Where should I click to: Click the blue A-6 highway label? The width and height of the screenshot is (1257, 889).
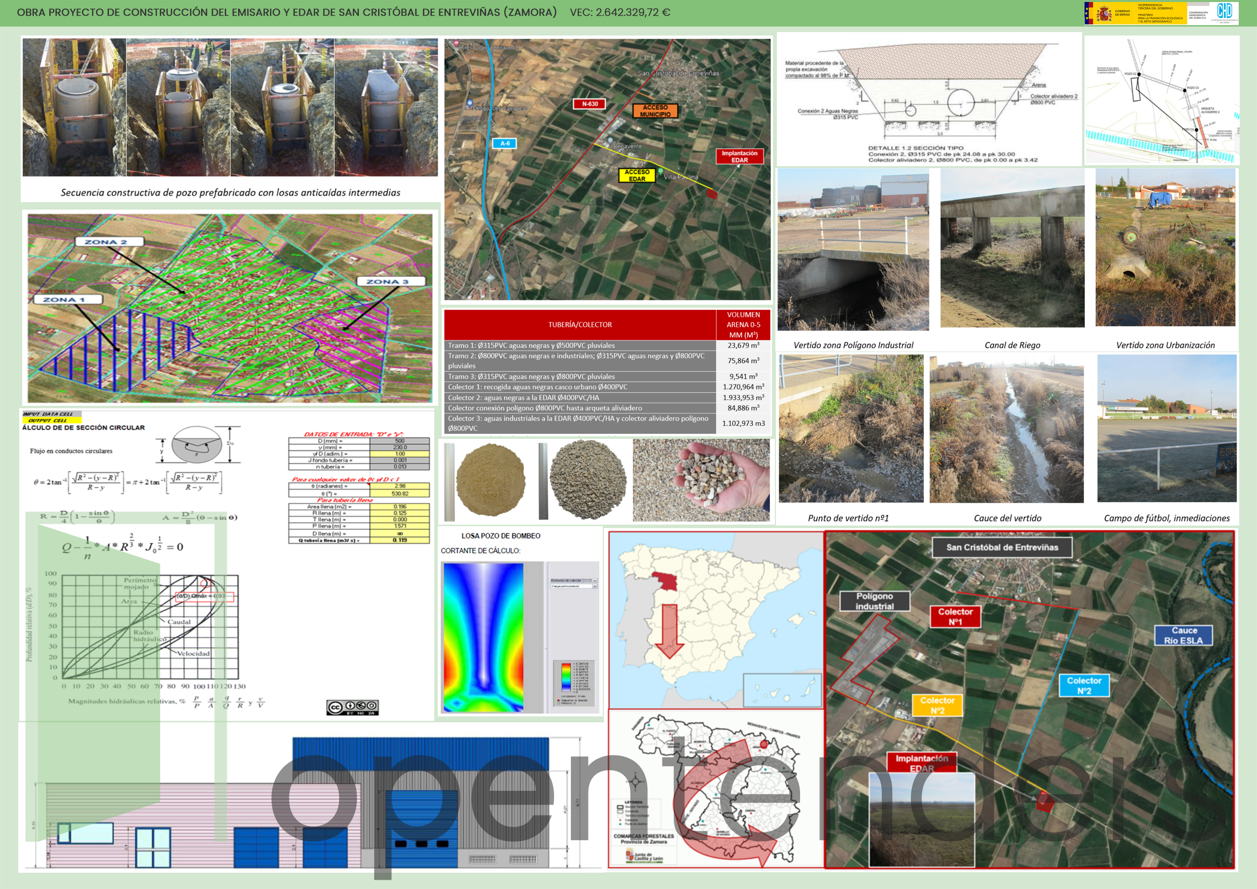[x=504, y=143]
